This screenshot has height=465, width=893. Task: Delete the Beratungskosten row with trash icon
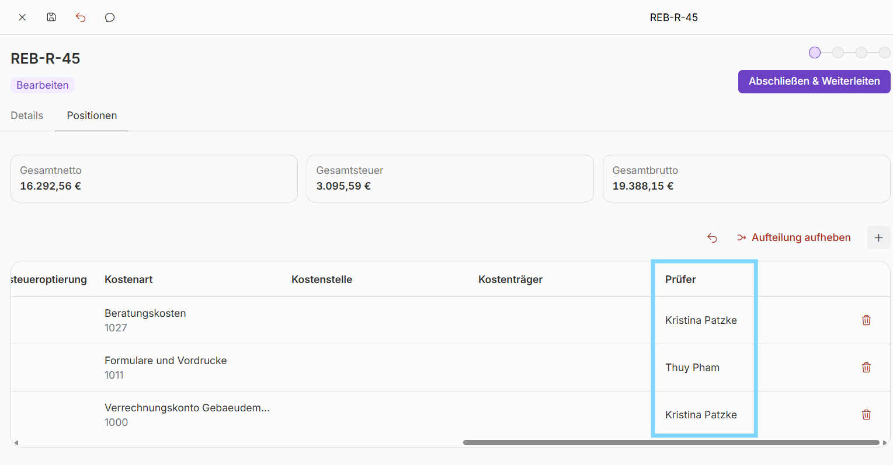click(x=866, y=320)
